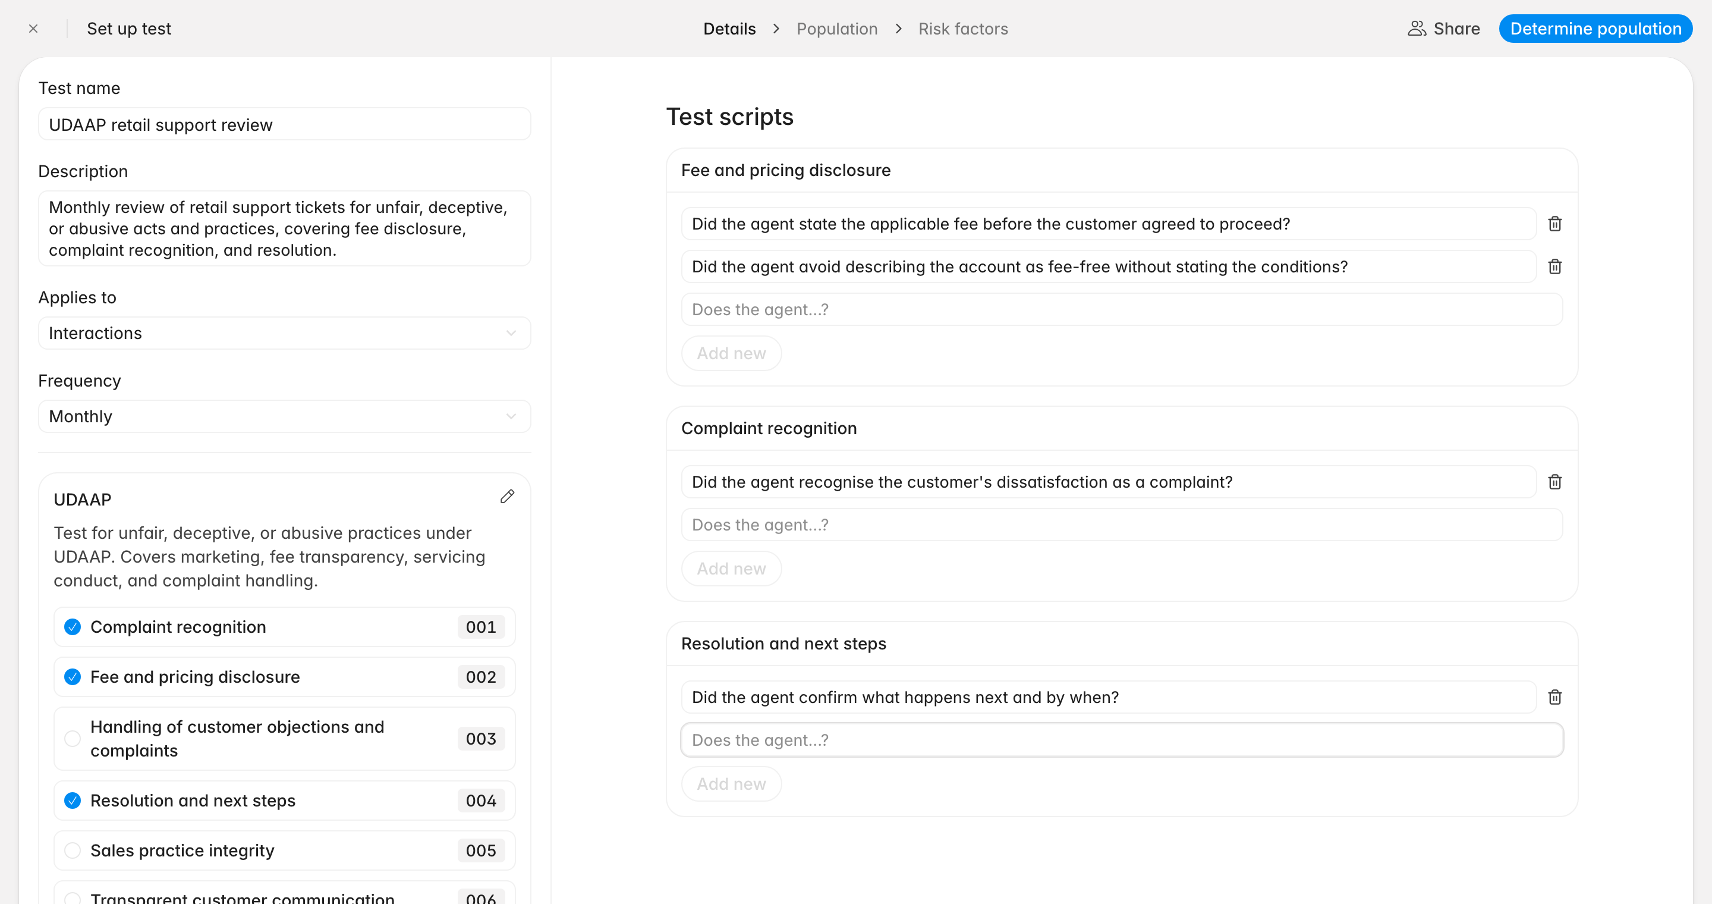Click the Set up test title
Screen dimensions: 1712x904
129,29
